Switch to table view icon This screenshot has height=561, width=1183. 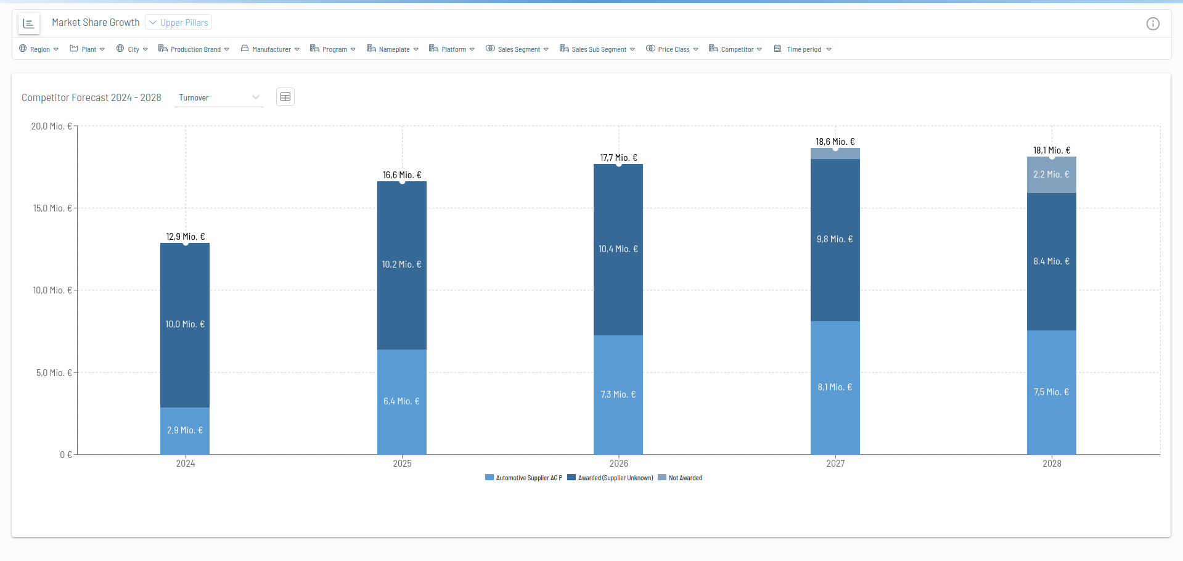(285, 97)
